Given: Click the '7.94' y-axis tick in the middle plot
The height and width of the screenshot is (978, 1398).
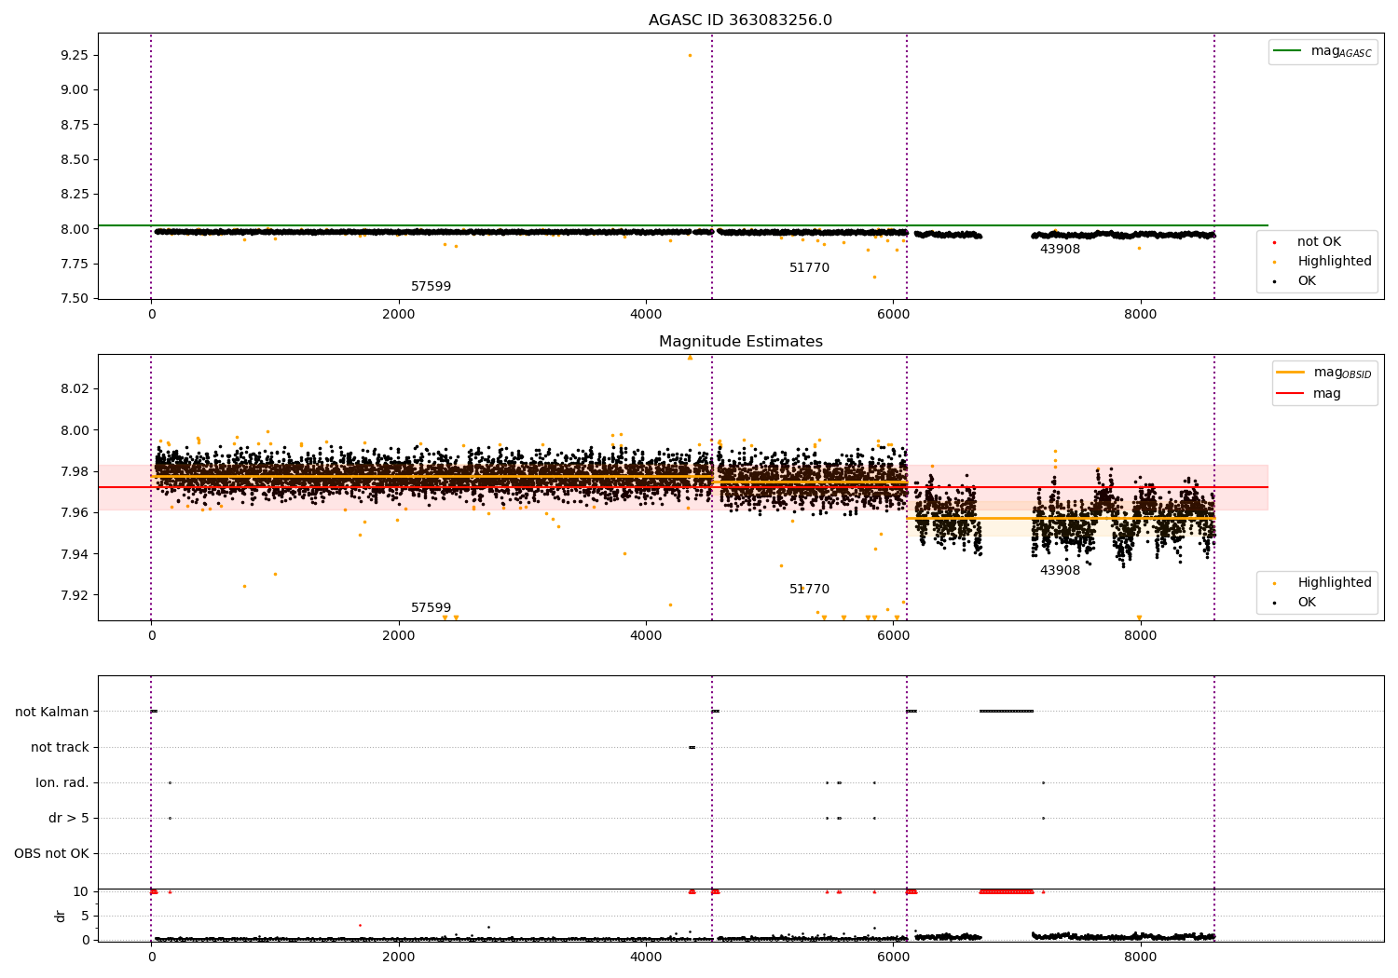Looking at the screenshot, I should (74, 554).
